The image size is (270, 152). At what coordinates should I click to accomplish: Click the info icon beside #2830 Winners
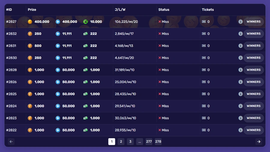(240, 58)
